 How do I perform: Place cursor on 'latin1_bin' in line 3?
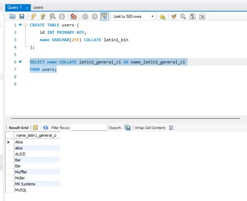pyautogui.click(x=116, y=40)
